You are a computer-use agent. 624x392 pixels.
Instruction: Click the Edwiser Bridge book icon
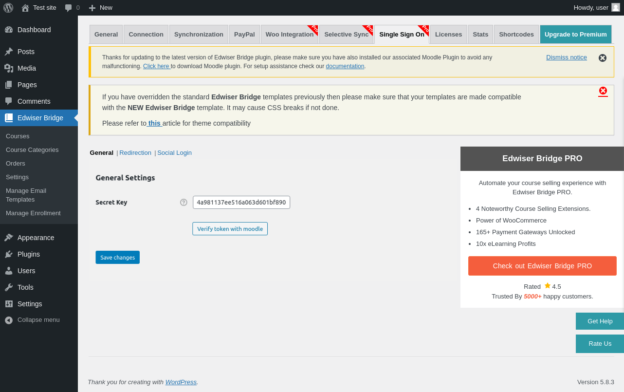tap(9, 118)
